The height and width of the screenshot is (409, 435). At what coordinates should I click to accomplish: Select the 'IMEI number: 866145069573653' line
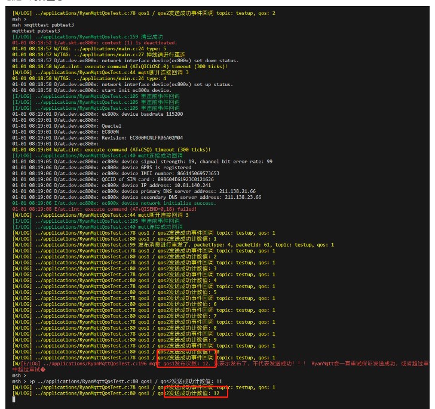[x=116, y=173]
